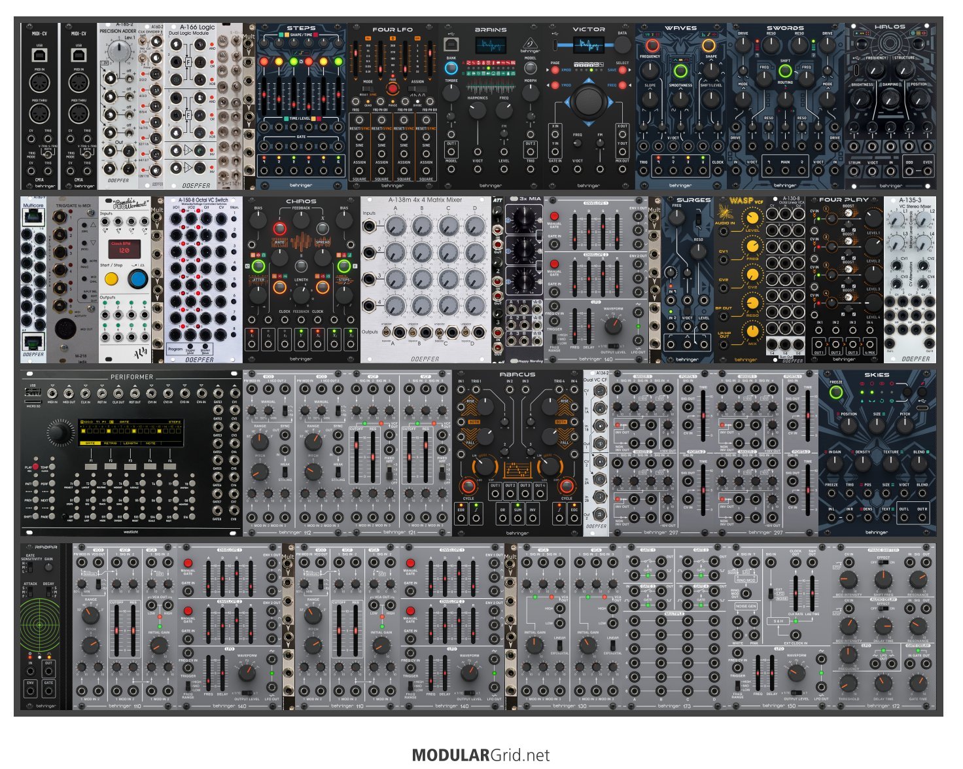Viewport: 963px width, 769px height.
Task: Click the F5 button on Per|former
Action: (171, 467)
